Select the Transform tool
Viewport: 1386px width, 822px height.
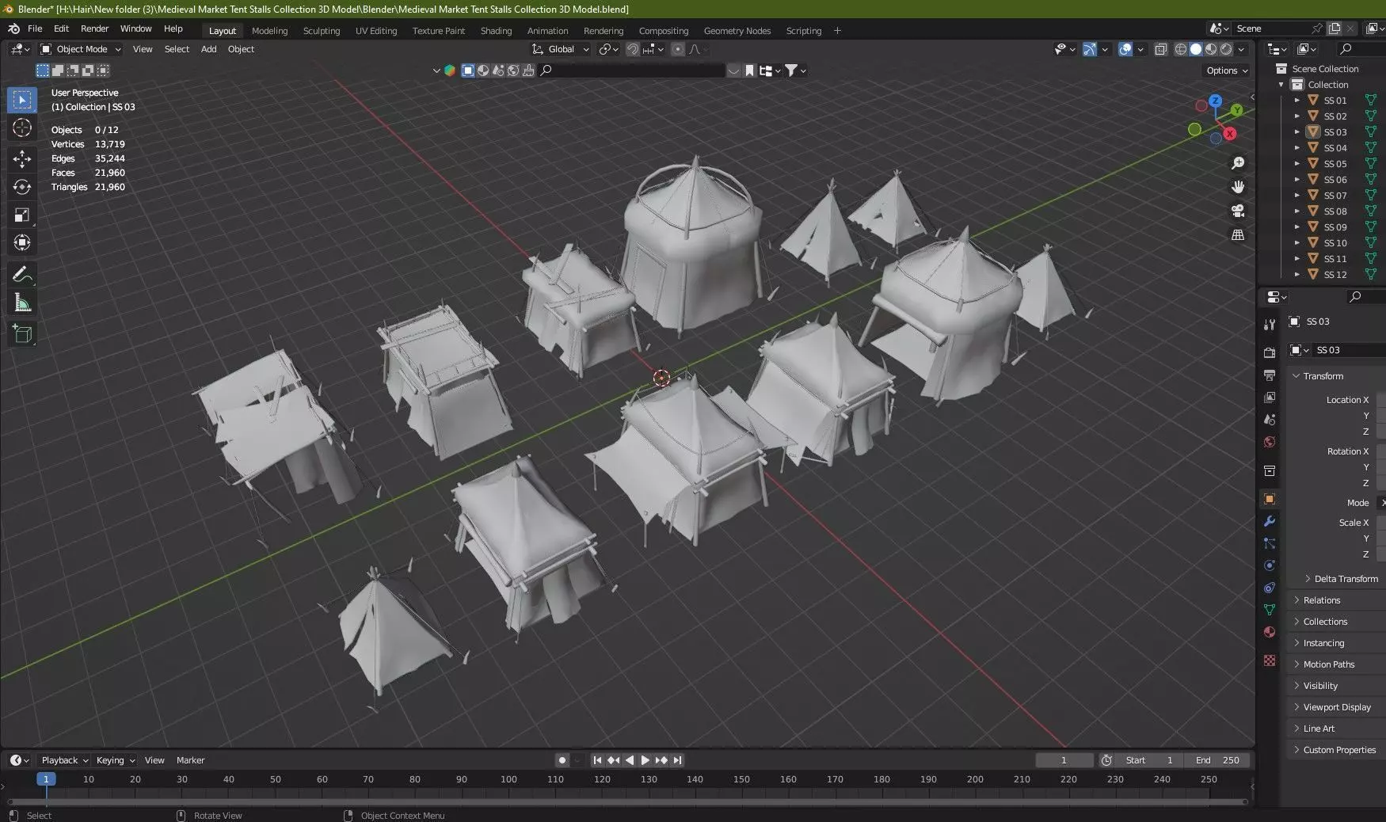(22, 242)
